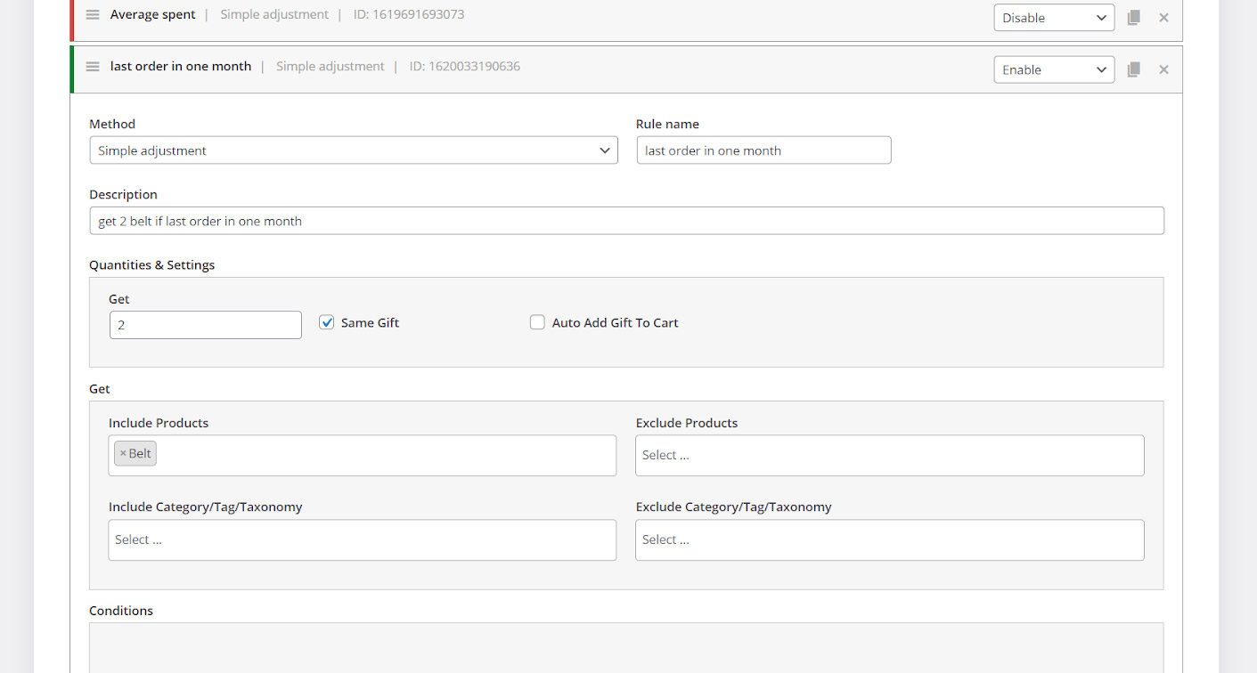Open Include Category/Tag/Taxonomy selector
The height and width of the screenshot is (673, 1257).
click(362, 540)
